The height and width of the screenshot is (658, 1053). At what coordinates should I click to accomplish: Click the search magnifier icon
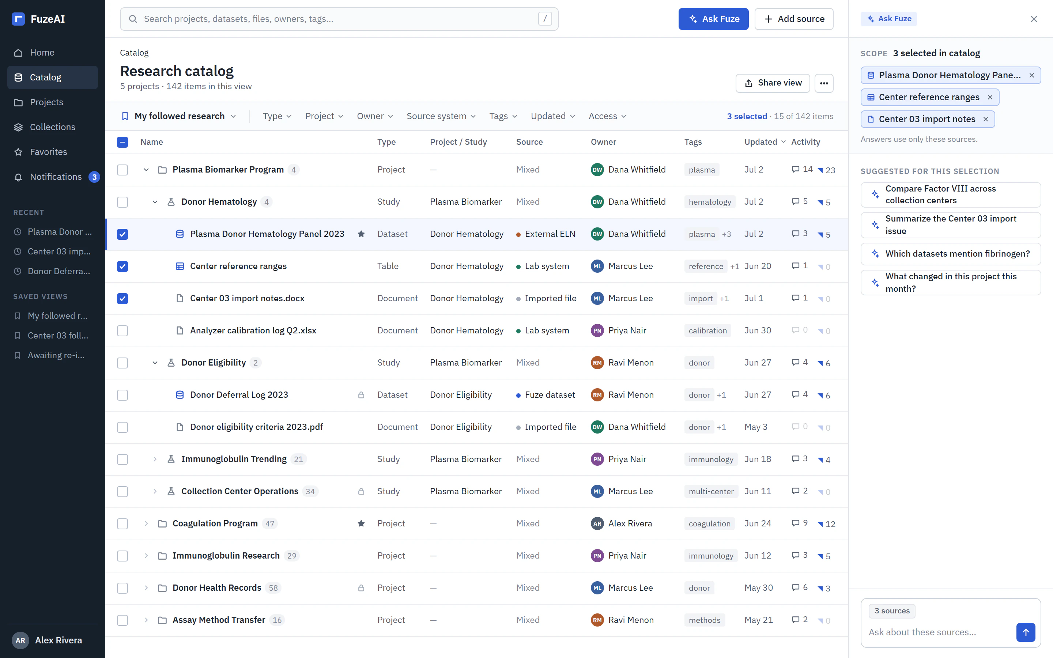click(x=133, y=19)
